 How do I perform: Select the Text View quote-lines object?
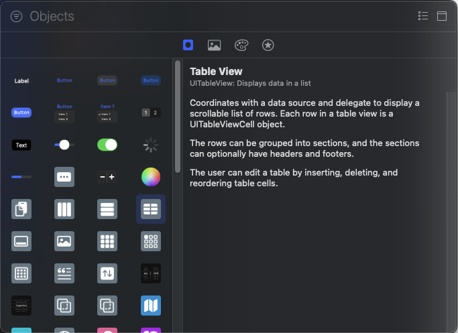click(x=64, y=273)
